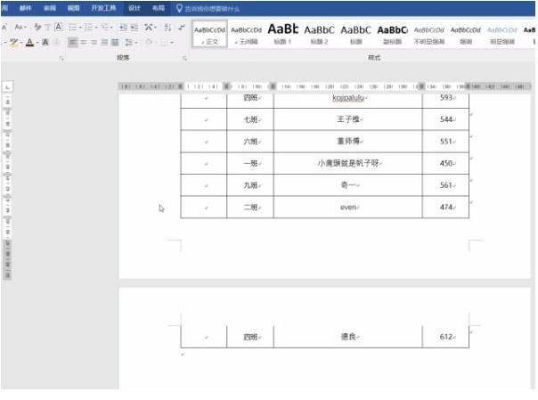The width and height of the screenshot is (538, 400).
Task: Apply the 不明显强调 style
Action: (429, 35)
